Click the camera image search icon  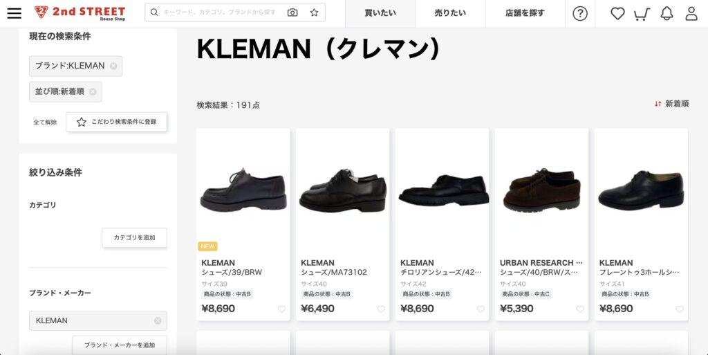(292, 12)
